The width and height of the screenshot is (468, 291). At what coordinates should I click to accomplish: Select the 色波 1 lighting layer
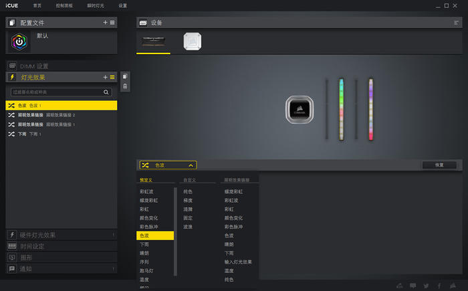click(x=62, y=106)
